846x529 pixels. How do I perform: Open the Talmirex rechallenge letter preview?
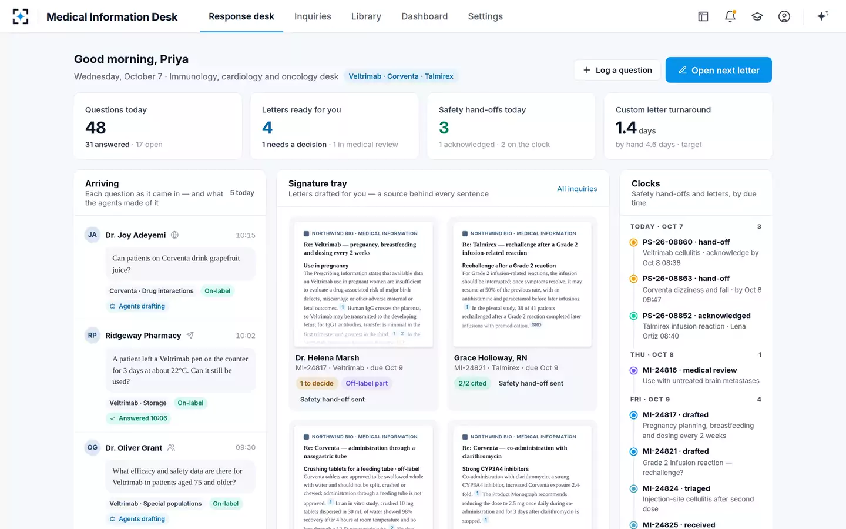tap(522, 285)
